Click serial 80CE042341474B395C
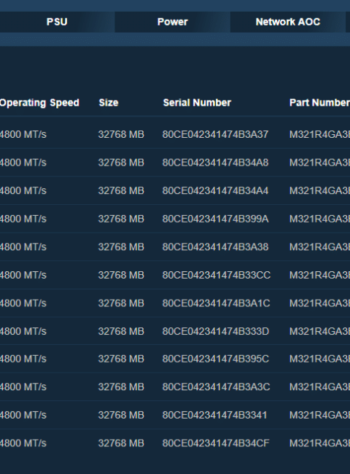 click(216, 359)
